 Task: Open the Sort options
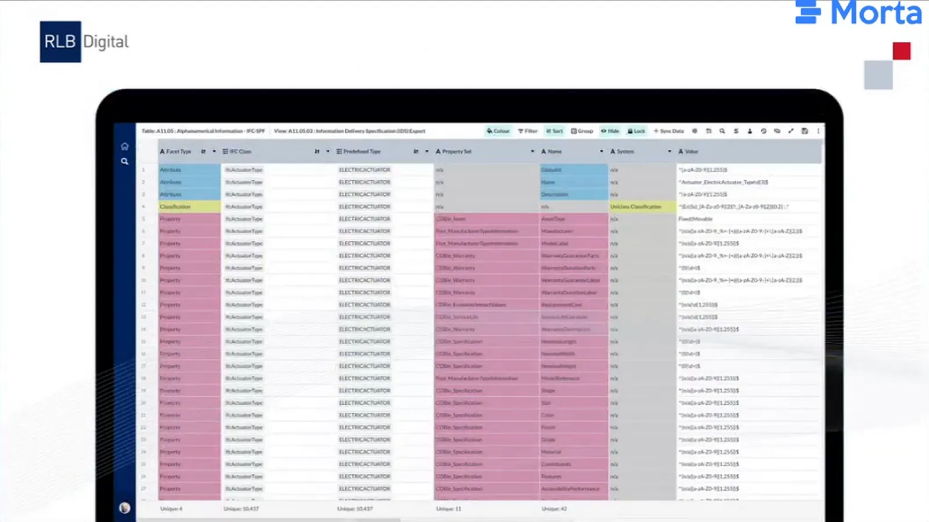[x=554, y=131]
